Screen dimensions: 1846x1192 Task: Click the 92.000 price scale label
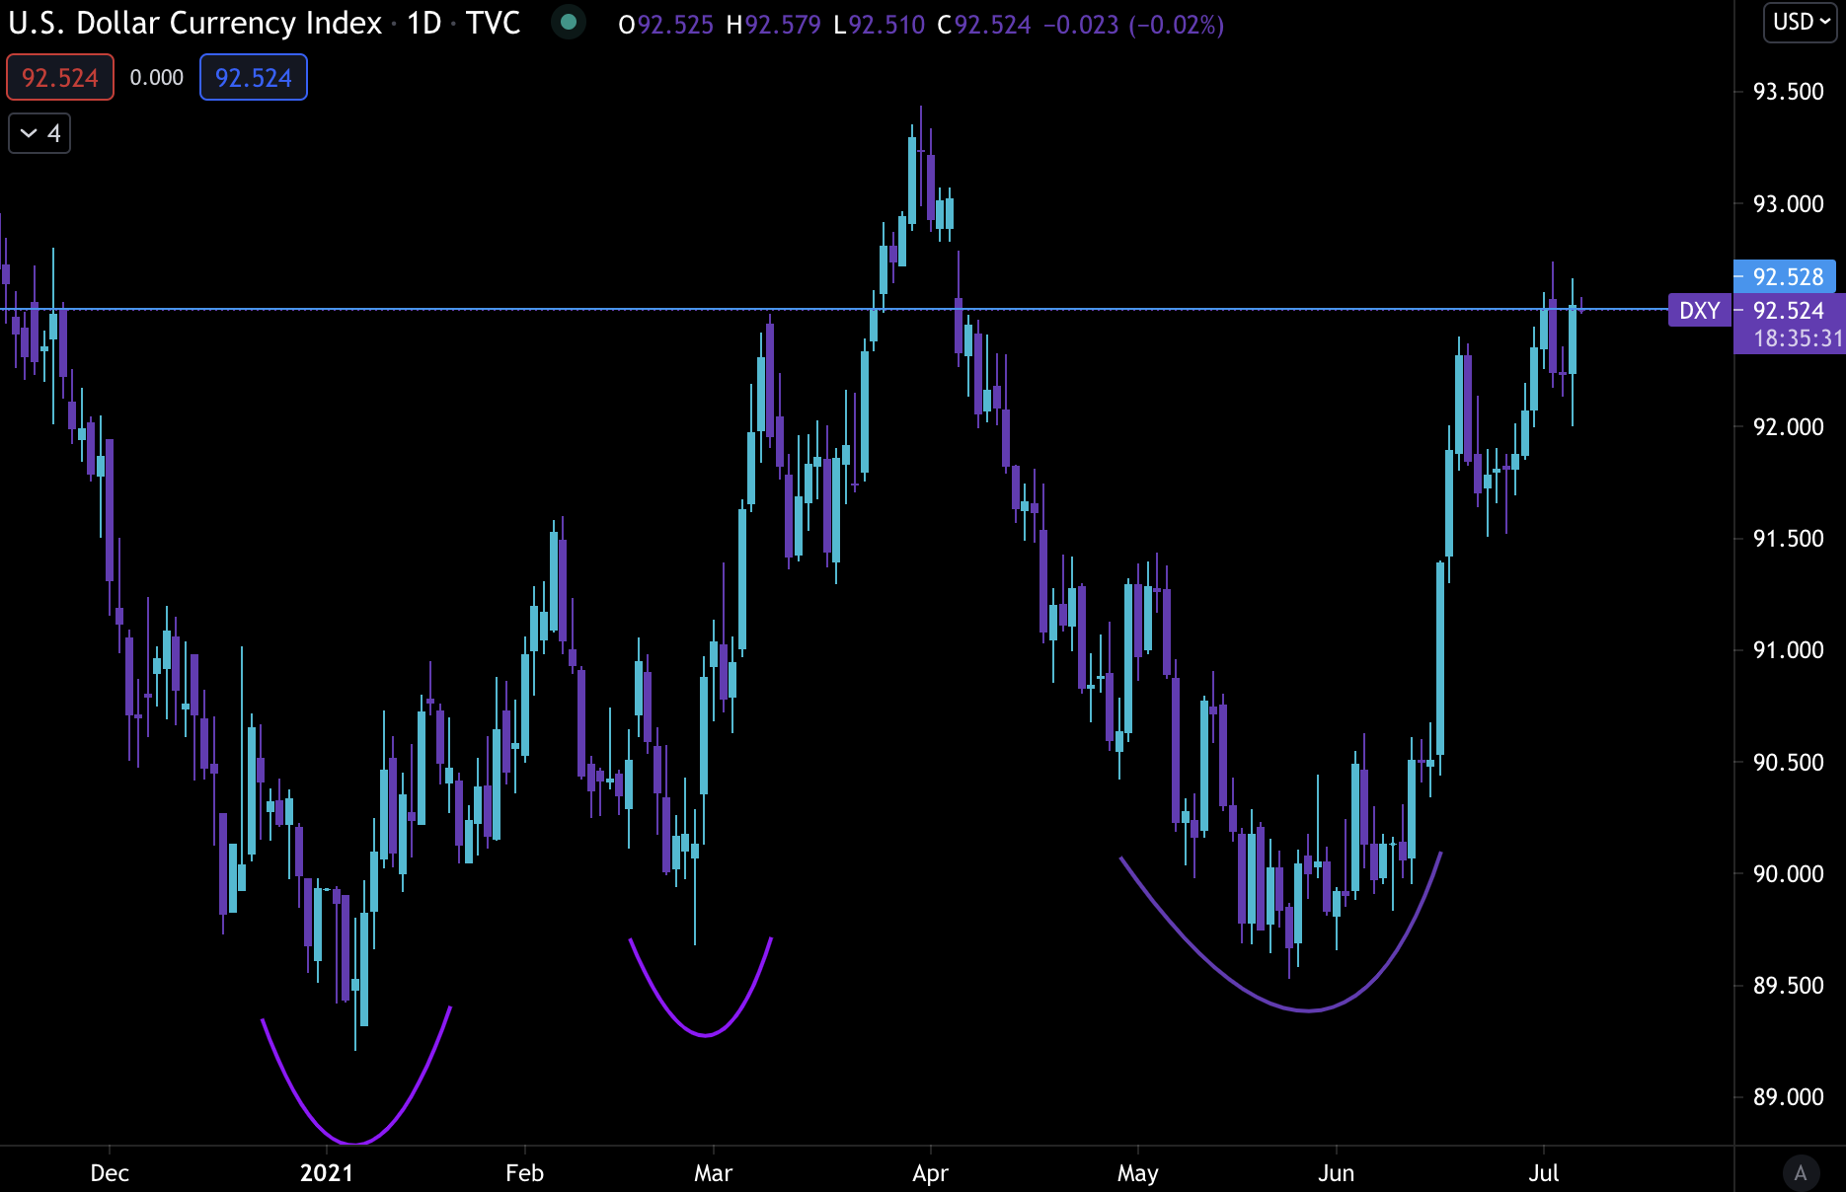tap(1788, 427)
